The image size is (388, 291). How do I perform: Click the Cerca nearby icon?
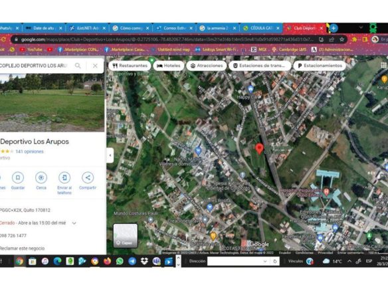pos(41,177)
